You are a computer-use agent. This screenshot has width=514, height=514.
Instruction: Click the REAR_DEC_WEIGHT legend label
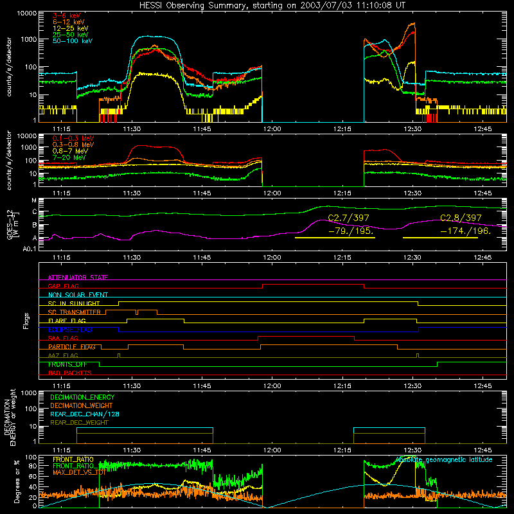click(79, 423)
